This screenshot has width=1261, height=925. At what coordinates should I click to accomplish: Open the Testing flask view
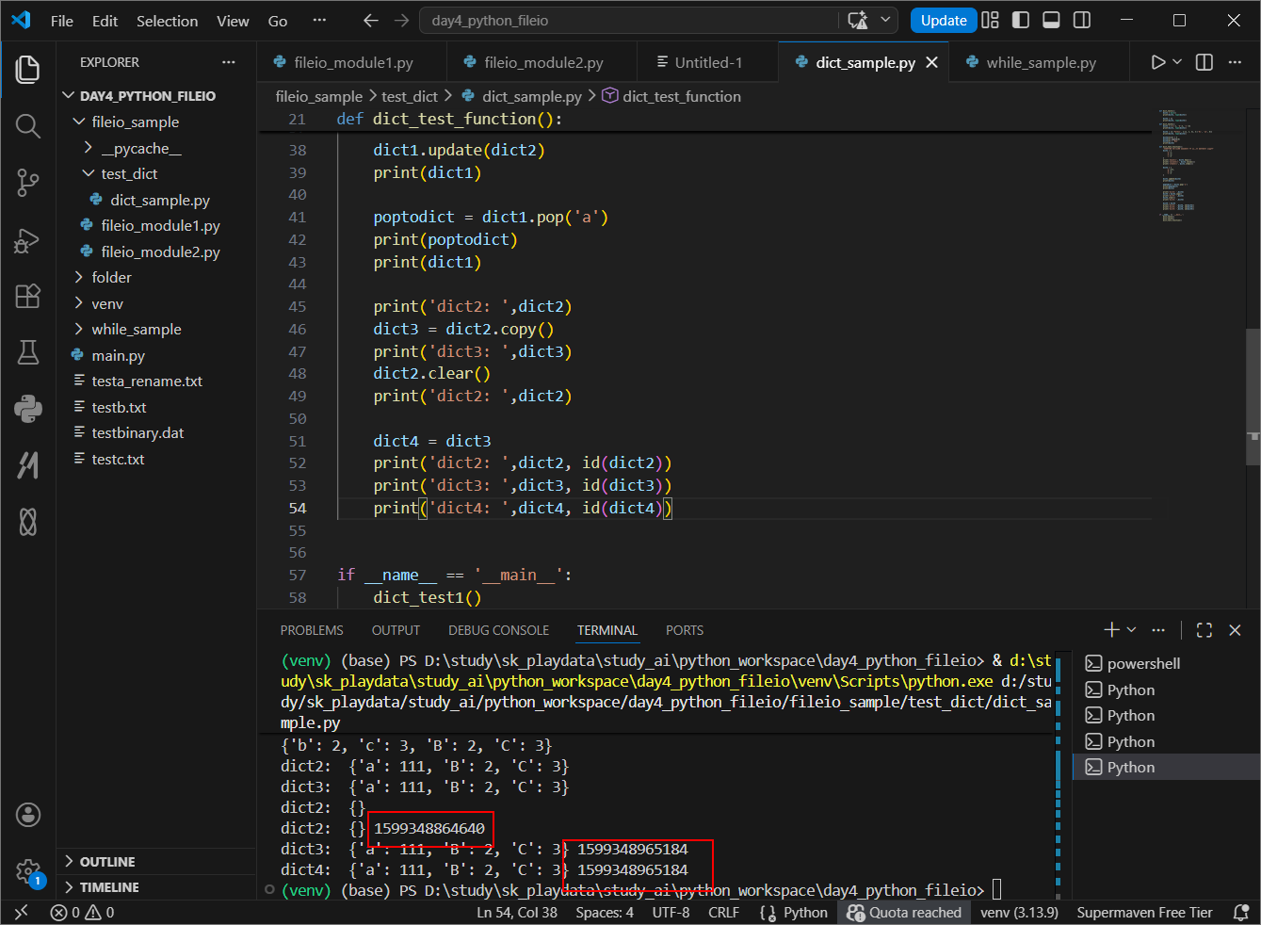[28, 352]
